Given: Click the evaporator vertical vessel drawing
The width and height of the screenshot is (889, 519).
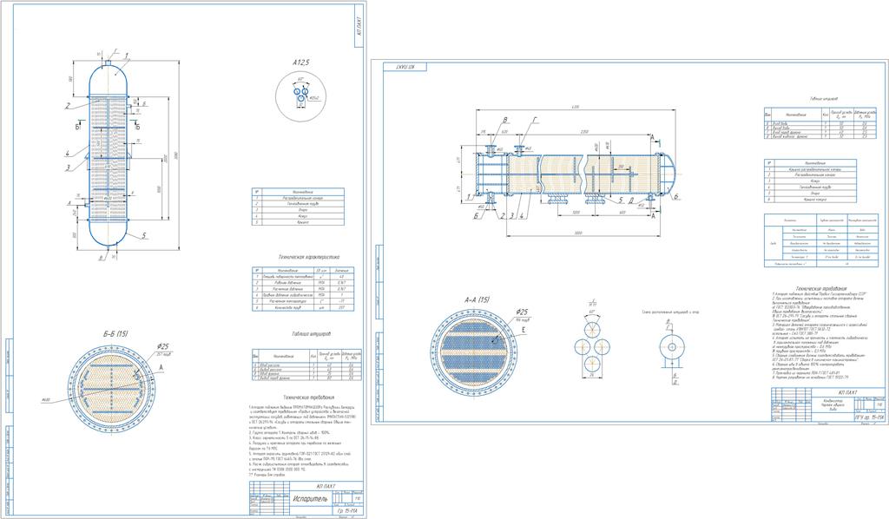Looking at the screenshot, I should coord(109,154).
